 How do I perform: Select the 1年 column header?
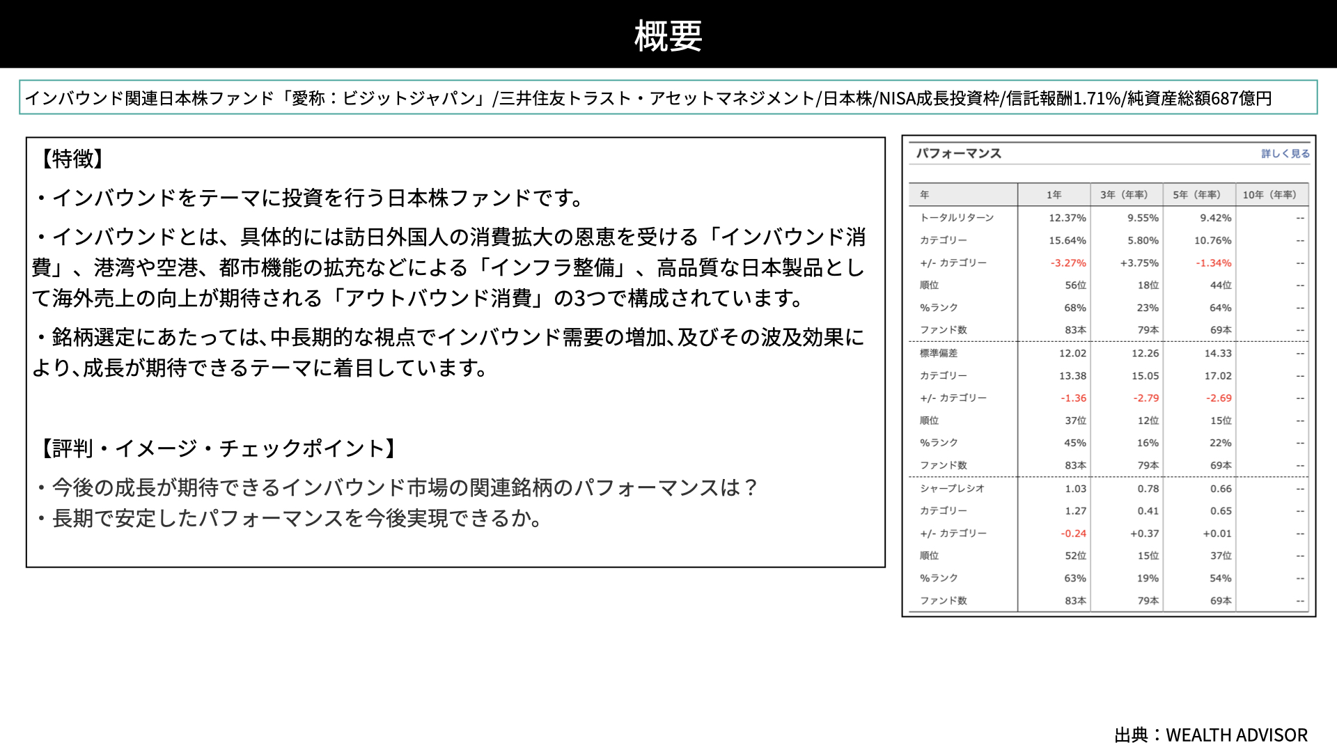[1054, 195]
